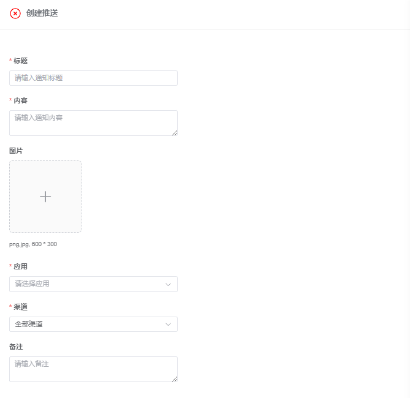Viewport: 410px width, 398px height.
Task: Click the chevron in 全部渠道 select
Action: [x=168, y=325]
